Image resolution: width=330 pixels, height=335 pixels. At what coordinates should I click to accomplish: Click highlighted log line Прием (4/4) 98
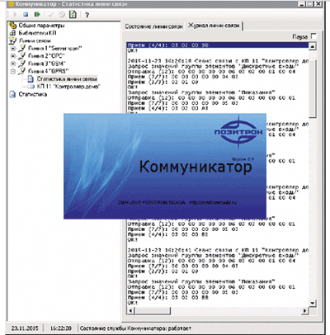[218, 45]
